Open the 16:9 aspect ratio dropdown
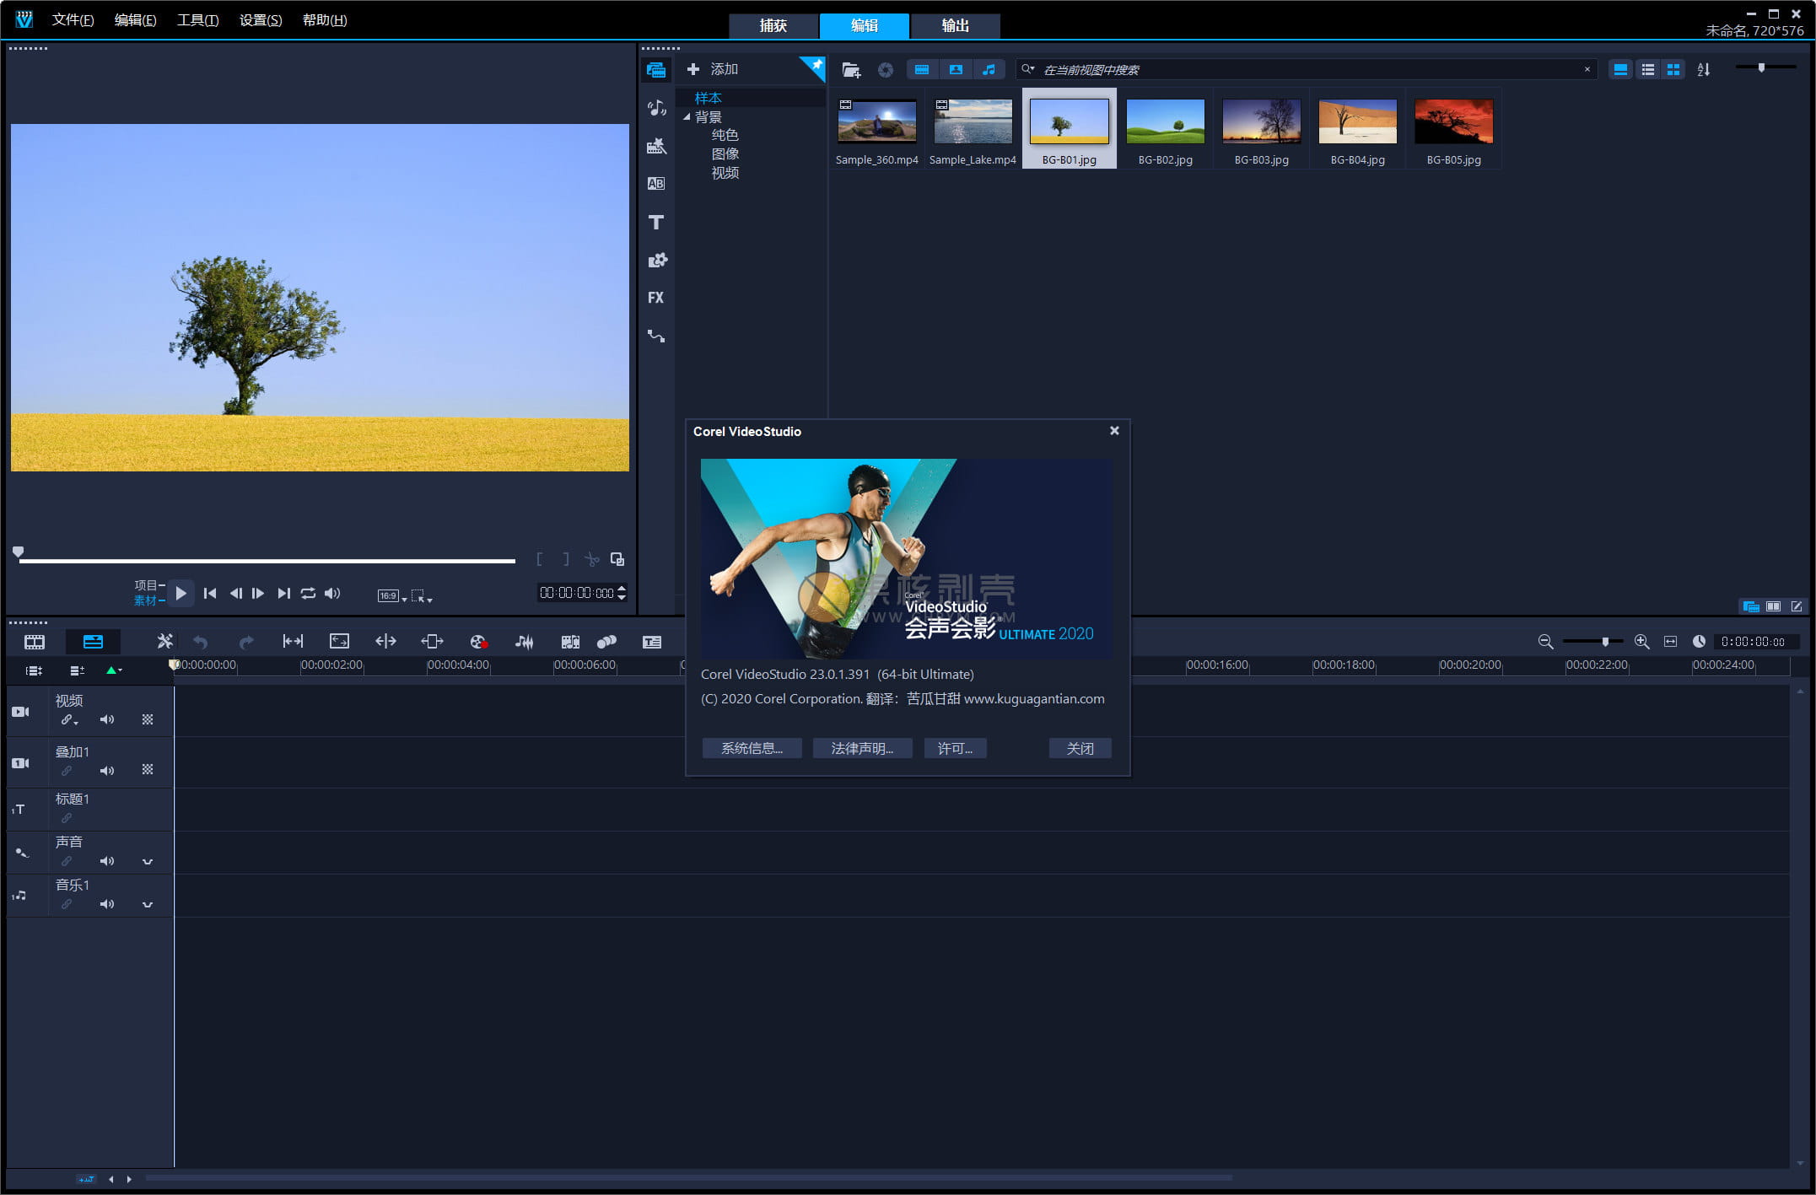 [392, 596]
